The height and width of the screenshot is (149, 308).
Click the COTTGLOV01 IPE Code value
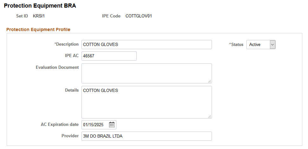pyautogui.click(x=139, y=16)
